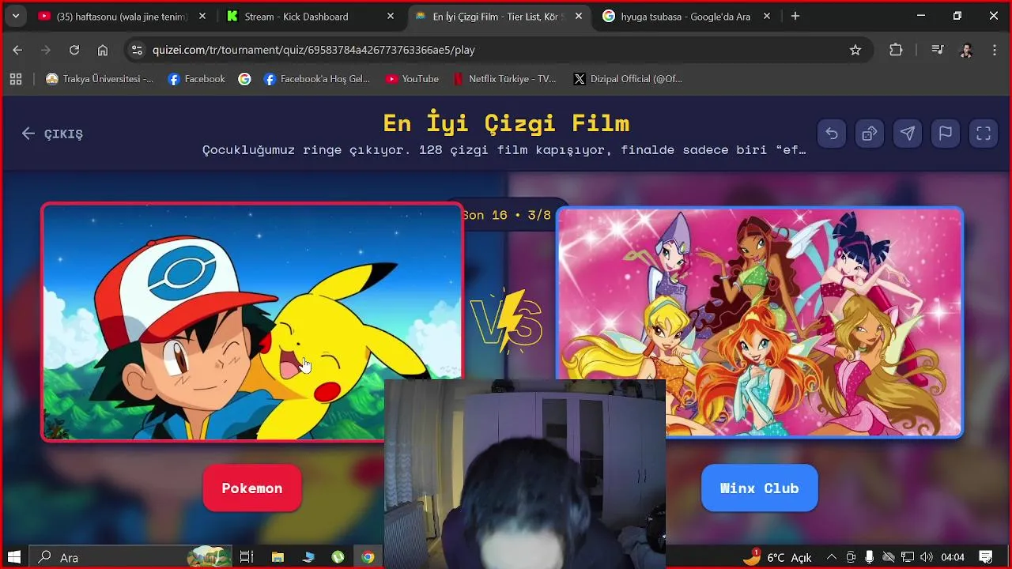Open the Chrome extensions puzzle icon
The image size is (1012, 569).
pyautogui.click(x=896, y=50)
